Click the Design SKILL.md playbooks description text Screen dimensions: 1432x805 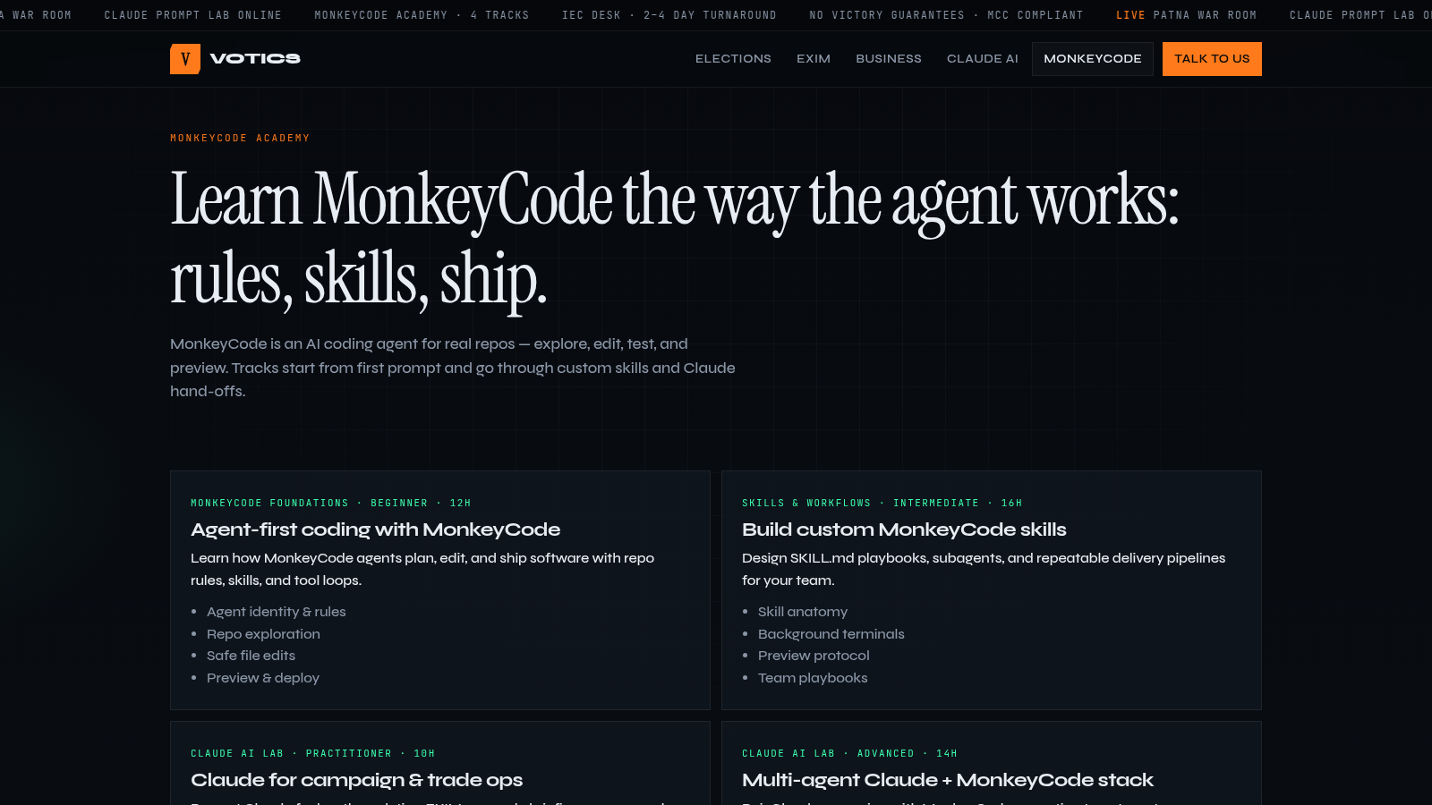tap(984, 569)
